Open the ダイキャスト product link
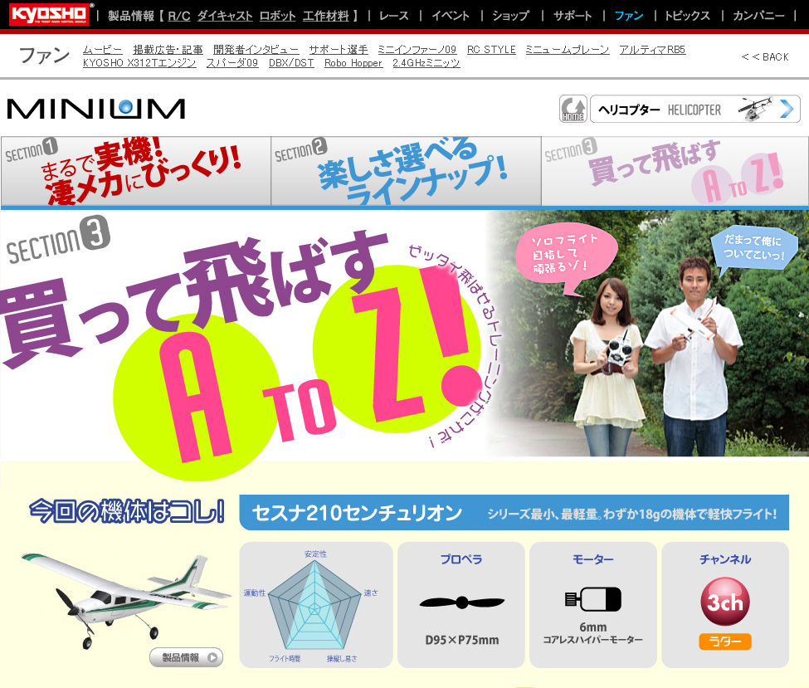 click(x=225, y=16)
